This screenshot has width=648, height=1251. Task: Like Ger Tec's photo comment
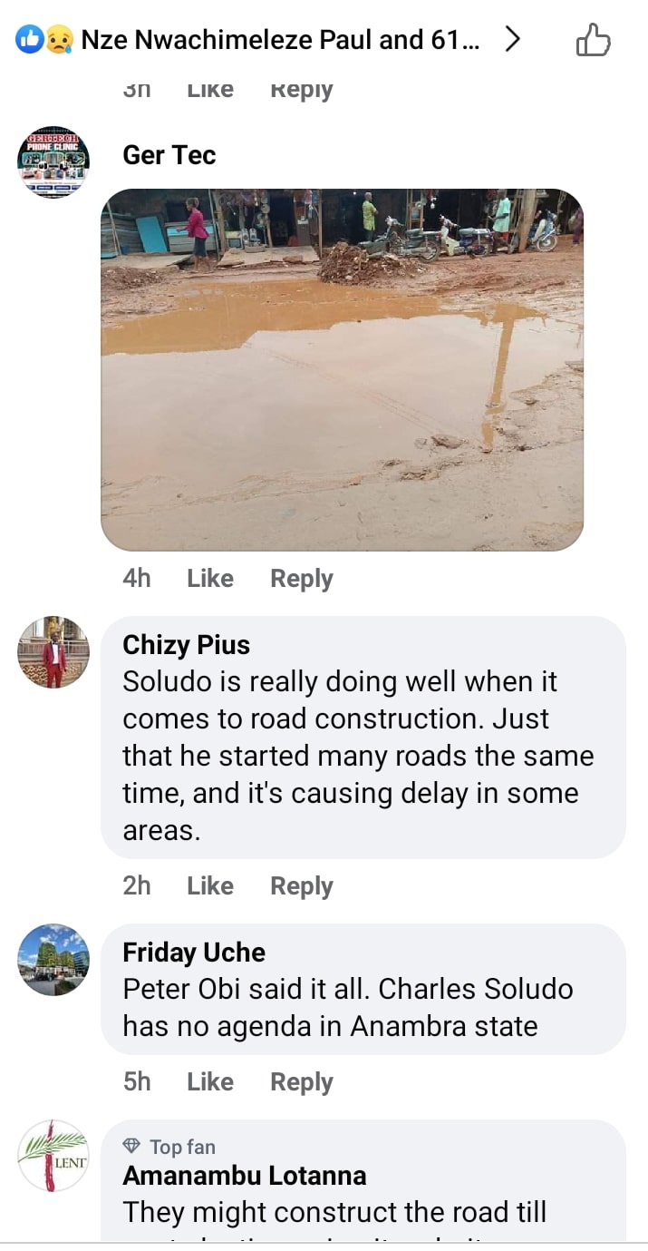click(210, 578)
